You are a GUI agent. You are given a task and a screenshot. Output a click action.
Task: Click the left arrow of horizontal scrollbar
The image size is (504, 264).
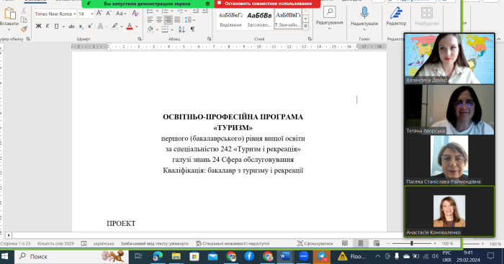point(9,235)
